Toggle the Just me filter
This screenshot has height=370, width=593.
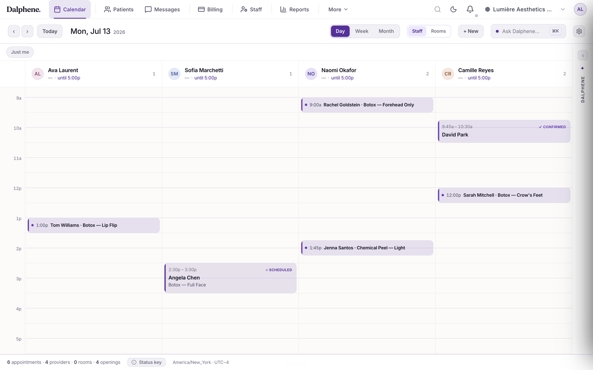pyautogui.click(x=20, y=52)
